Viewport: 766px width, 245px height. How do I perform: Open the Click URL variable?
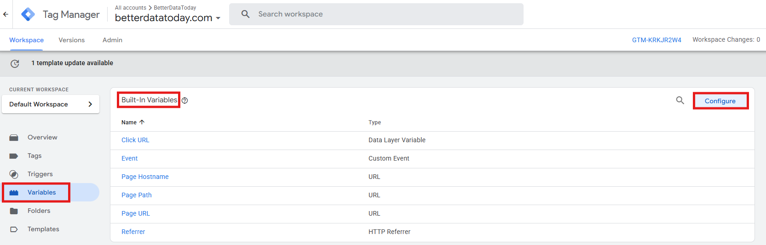135,140
